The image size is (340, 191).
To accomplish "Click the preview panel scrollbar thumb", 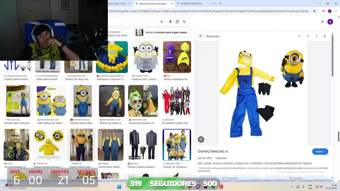I will [x=332, y=56].
